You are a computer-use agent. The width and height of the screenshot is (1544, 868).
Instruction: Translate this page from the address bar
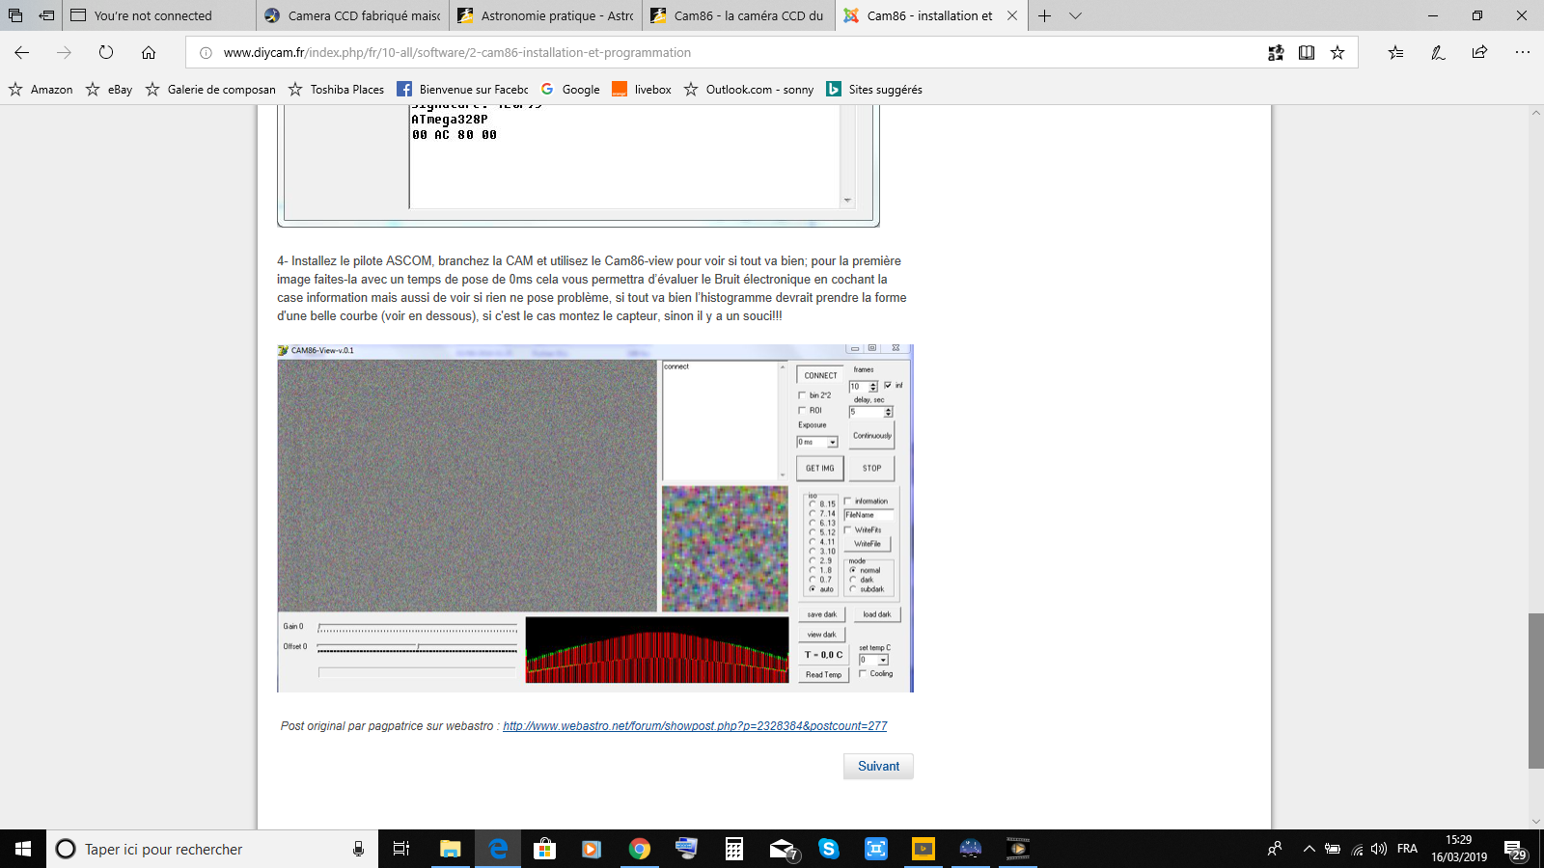click(1276, 53)
